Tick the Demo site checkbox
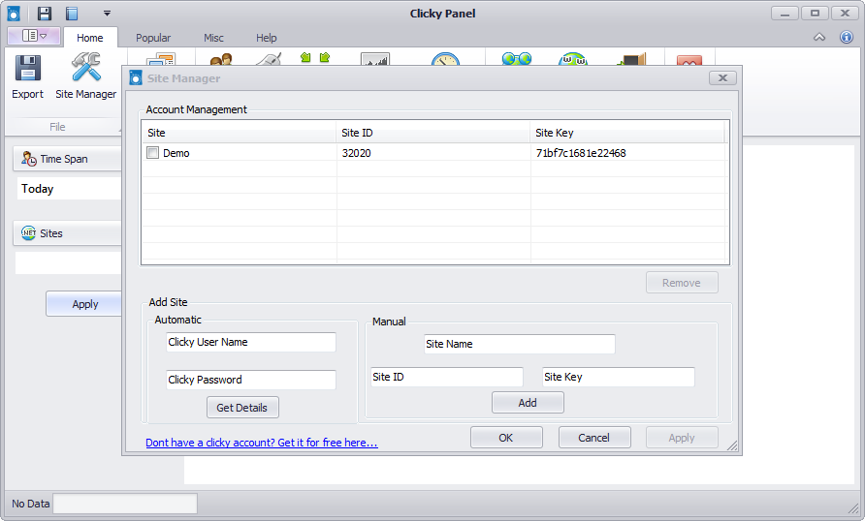 pos(153,153)
